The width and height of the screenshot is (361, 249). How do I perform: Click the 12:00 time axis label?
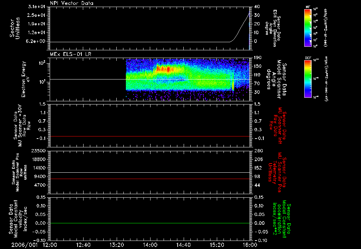pos(50,245)
